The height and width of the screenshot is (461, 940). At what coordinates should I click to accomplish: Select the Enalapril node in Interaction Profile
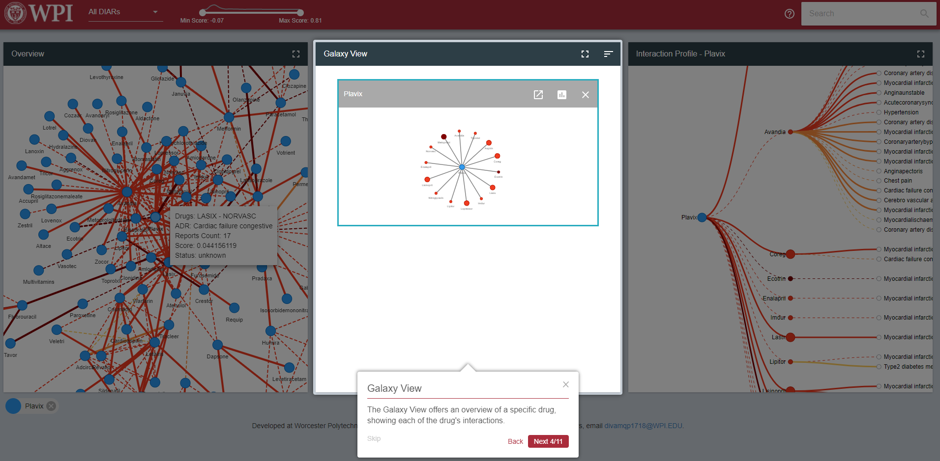tap(791, 298)
